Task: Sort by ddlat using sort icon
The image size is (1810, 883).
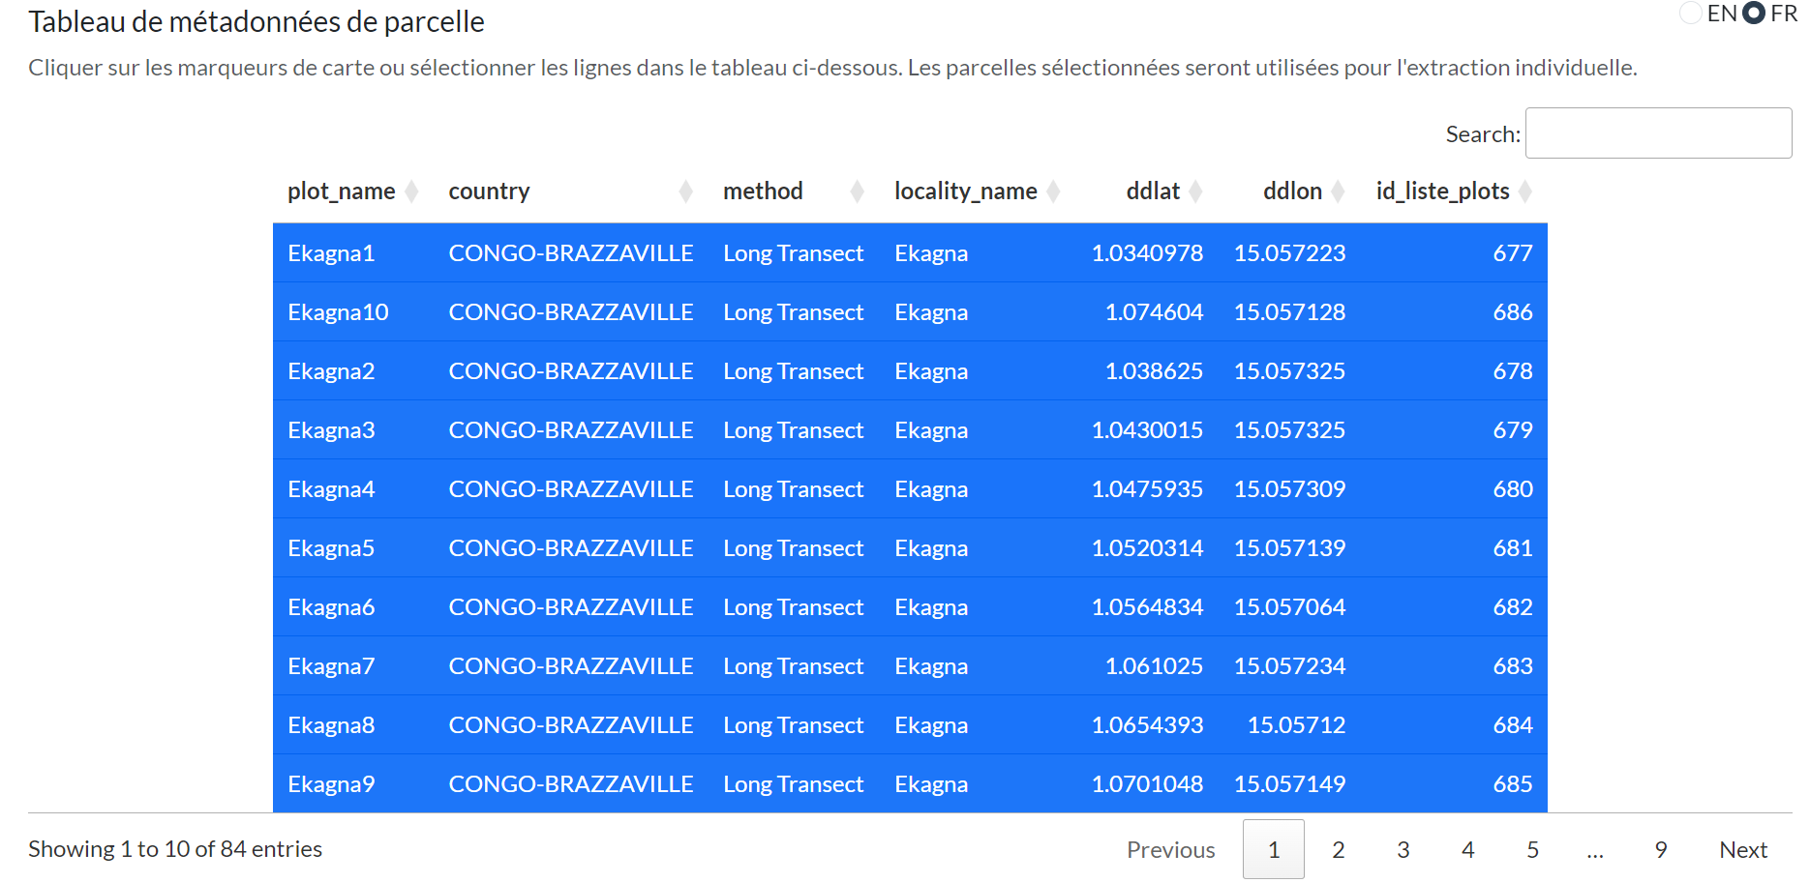Action: pos(1195,191)
